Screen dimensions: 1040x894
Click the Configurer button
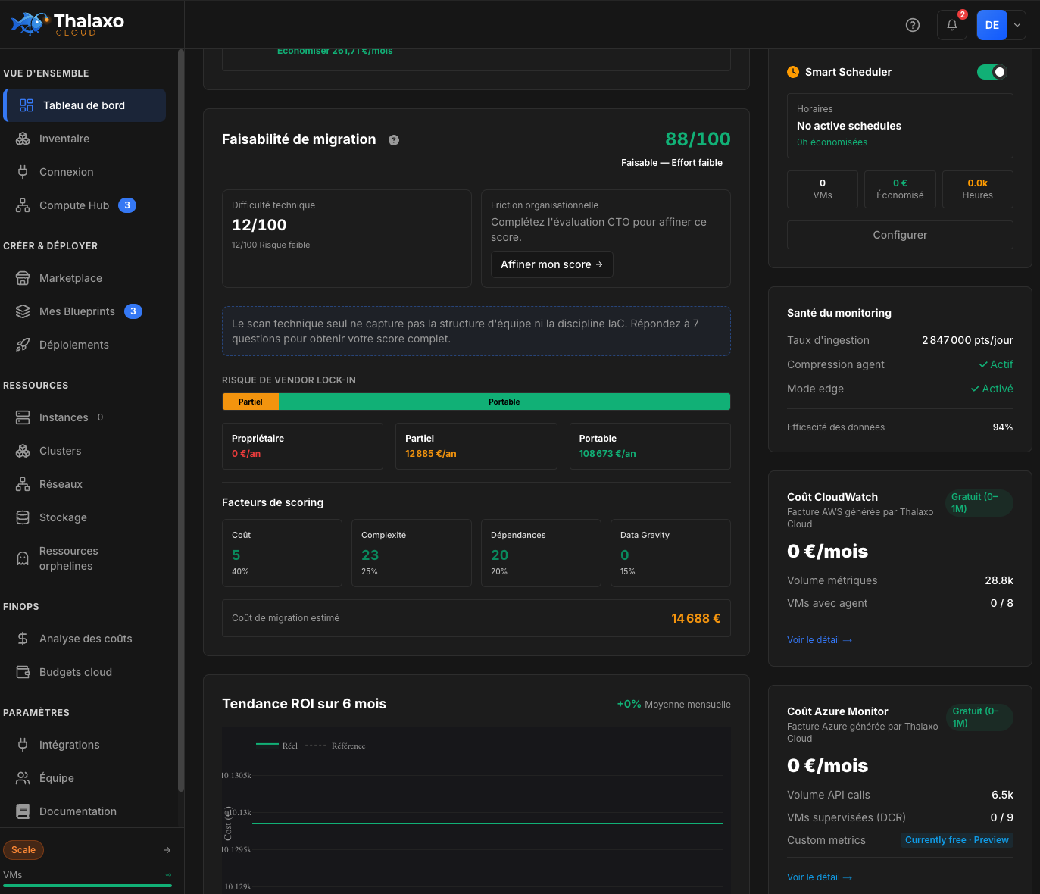900,235
